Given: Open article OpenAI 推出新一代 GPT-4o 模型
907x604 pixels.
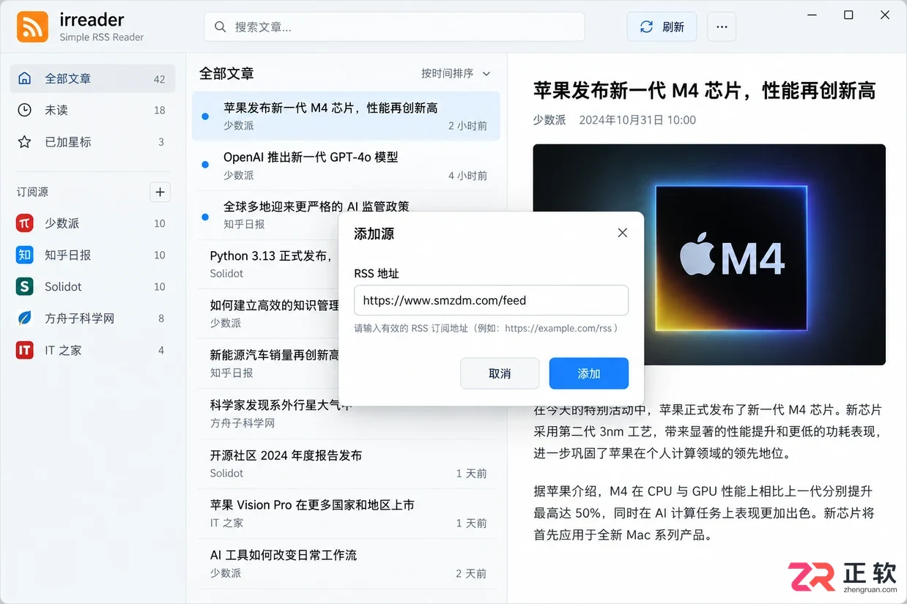Looking at the screenshot, I should coord(346,165).
